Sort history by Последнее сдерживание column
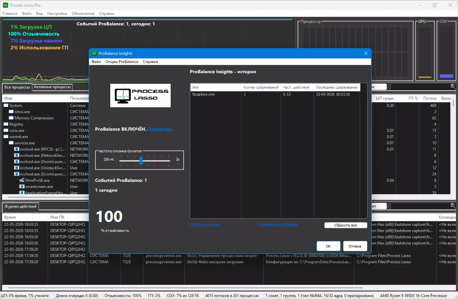This screenshot has width=458, height=299. [337, 87]
